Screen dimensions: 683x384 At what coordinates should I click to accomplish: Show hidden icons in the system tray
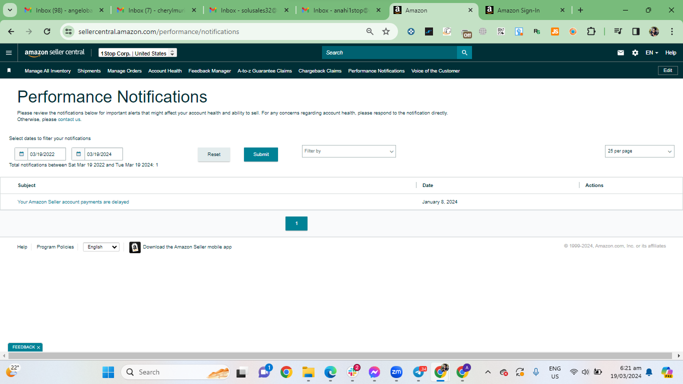point(488,372)
